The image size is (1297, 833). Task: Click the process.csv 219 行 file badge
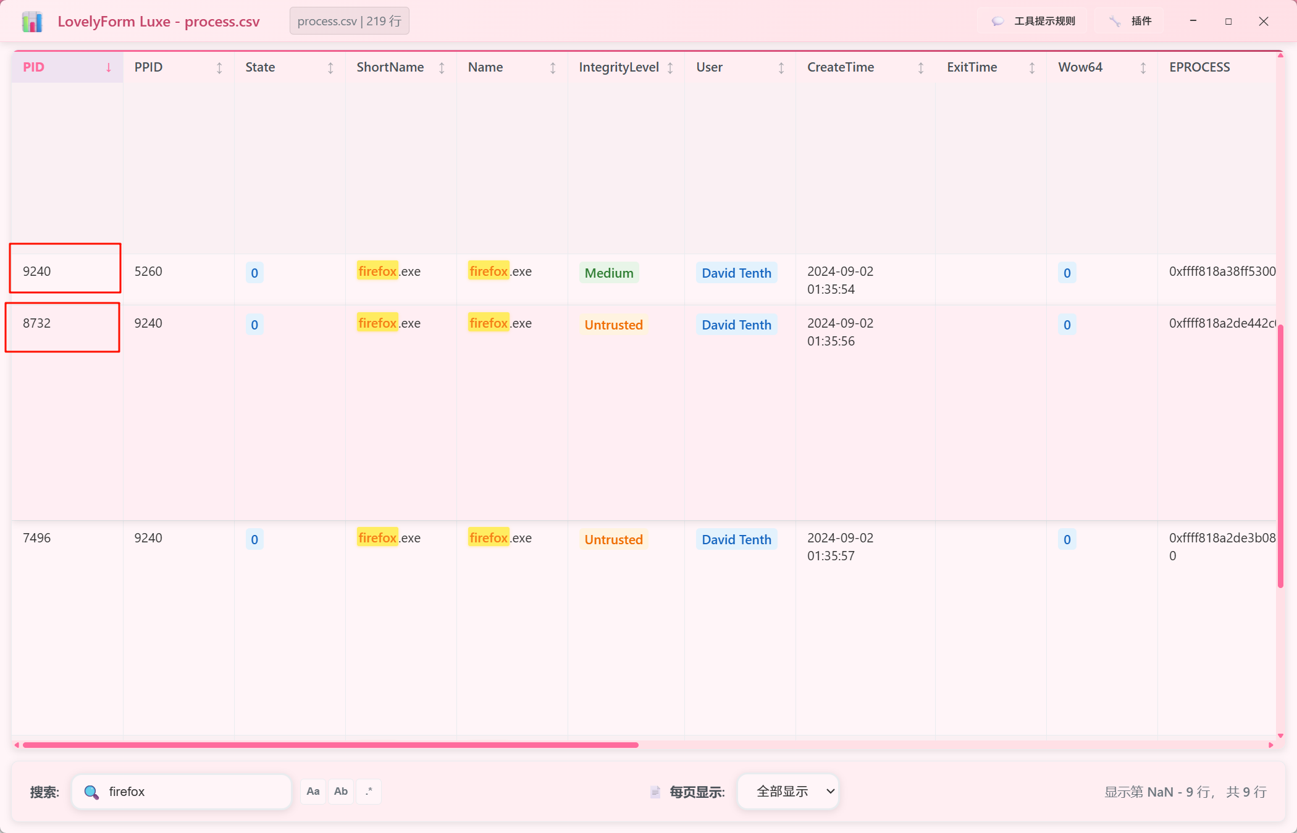349,21
